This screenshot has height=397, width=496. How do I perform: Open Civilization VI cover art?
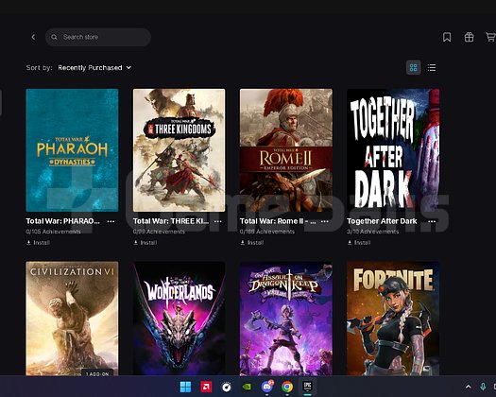coord(72,319)
